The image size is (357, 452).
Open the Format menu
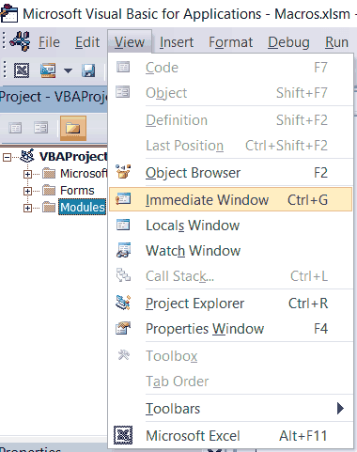pos(230,42)
